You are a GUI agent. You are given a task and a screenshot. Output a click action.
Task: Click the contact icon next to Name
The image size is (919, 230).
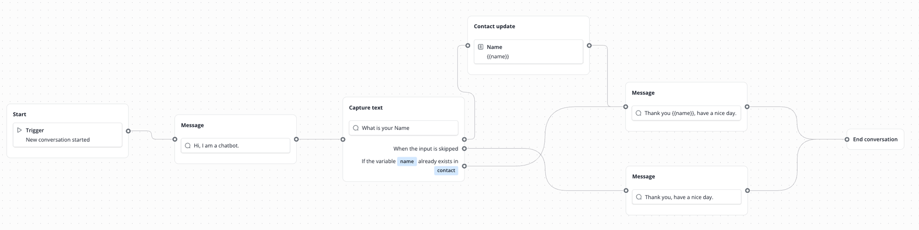[x=481, y=47]
